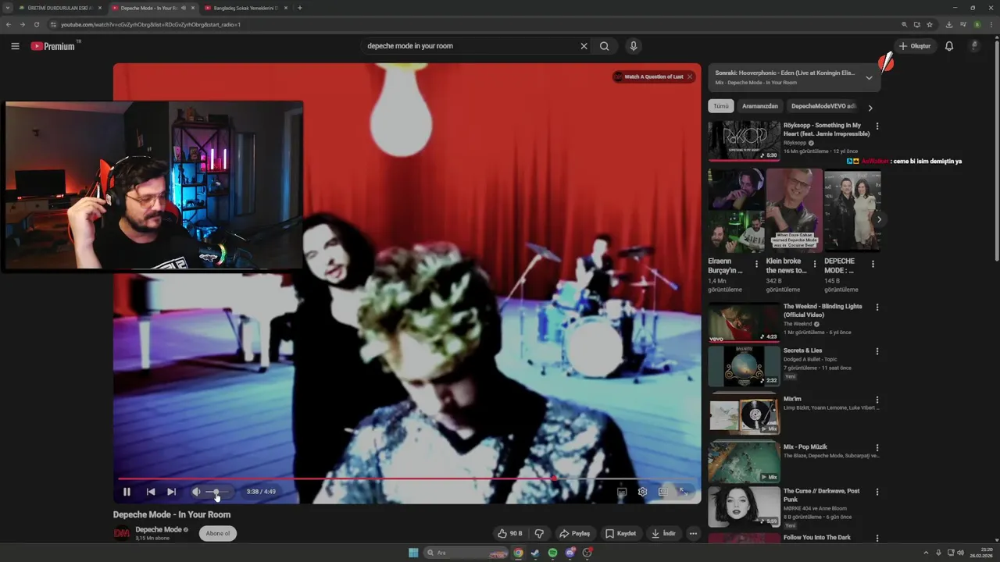Open YouTube notifications bell
Screen dimensions: 1000x562
(949, 46)
